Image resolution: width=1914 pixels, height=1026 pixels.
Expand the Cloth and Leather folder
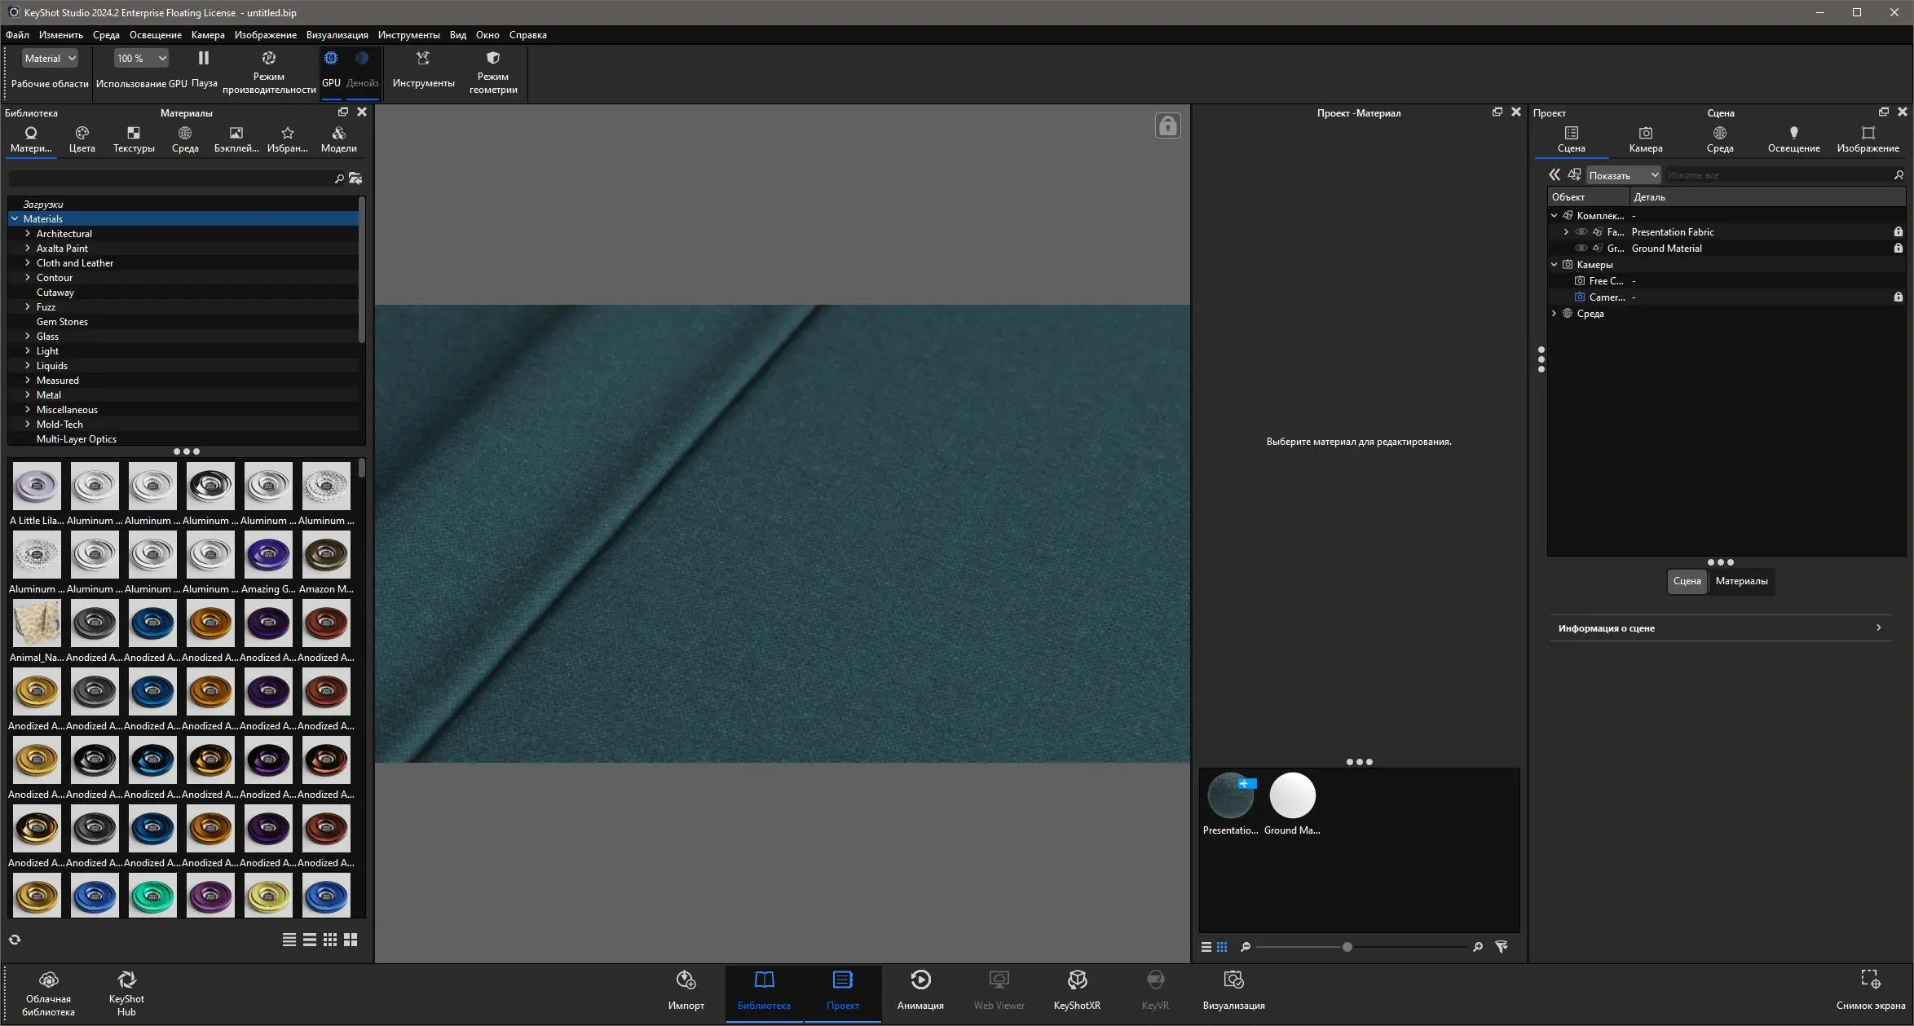click(28, 263)
